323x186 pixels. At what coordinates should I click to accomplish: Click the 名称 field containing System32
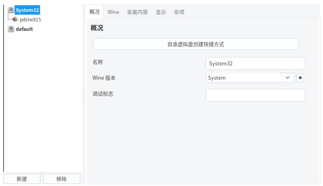[255, 64]
